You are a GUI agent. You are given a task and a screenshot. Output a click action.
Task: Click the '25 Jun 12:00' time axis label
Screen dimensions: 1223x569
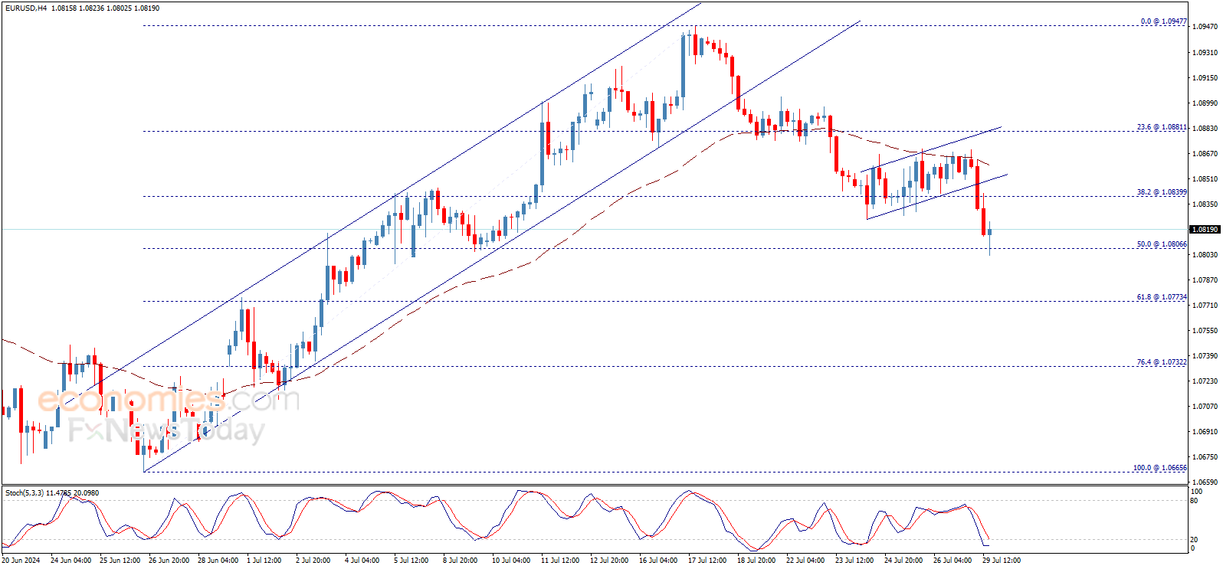[120, 561]
